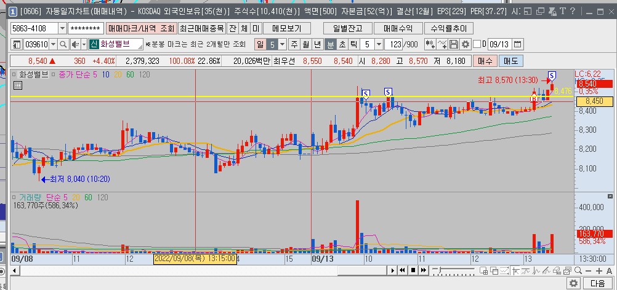Click the blue 매도 sell button

pyautogui.click(x=510, y=61)
